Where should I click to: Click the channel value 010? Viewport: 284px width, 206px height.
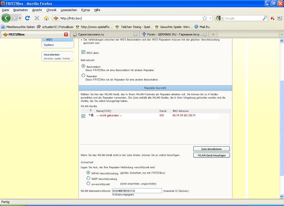[162, 115]
